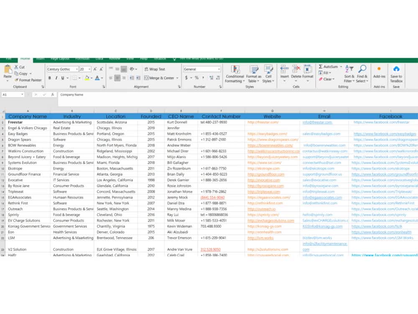Apply the percent style

pos(197,78)
